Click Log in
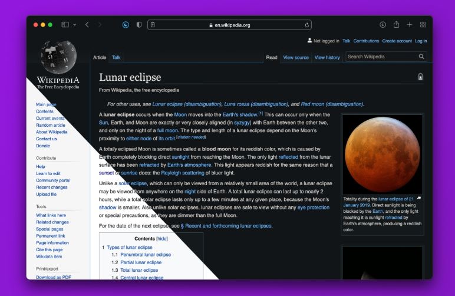Image resolution: width=455 pixels, height=296 pixels. tap(421, 41)
